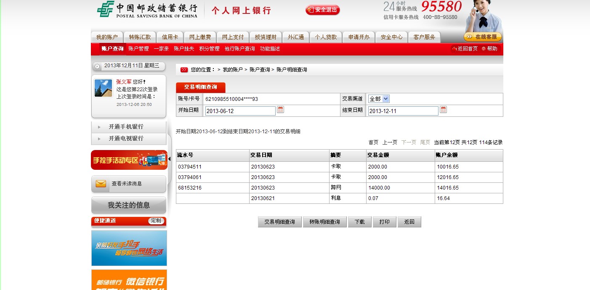Click the user avatar picture
The height and width of the screenshot is (290, 590).
(x=103, y=88)
